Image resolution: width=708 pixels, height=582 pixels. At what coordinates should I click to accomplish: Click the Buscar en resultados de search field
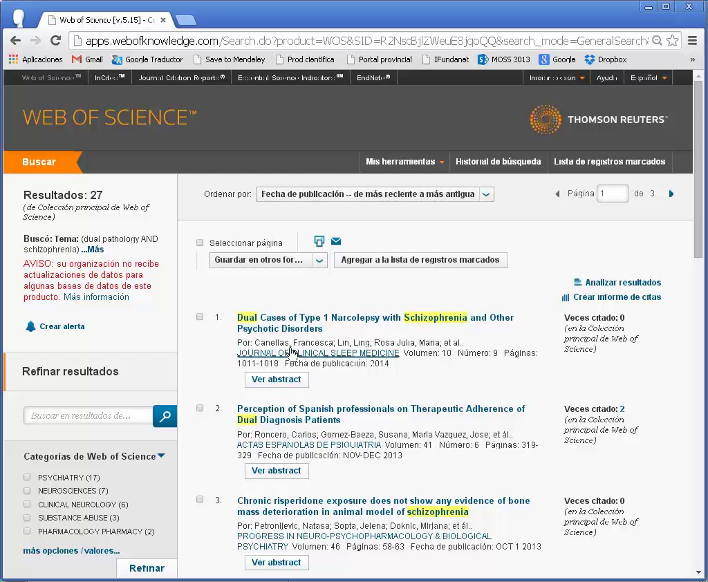pyautogui.click(x=88, y=416)
